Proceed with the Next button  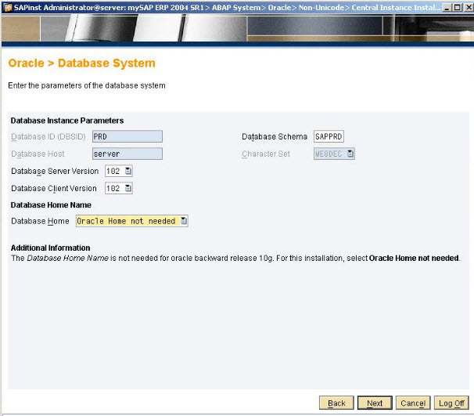point(375,403)
